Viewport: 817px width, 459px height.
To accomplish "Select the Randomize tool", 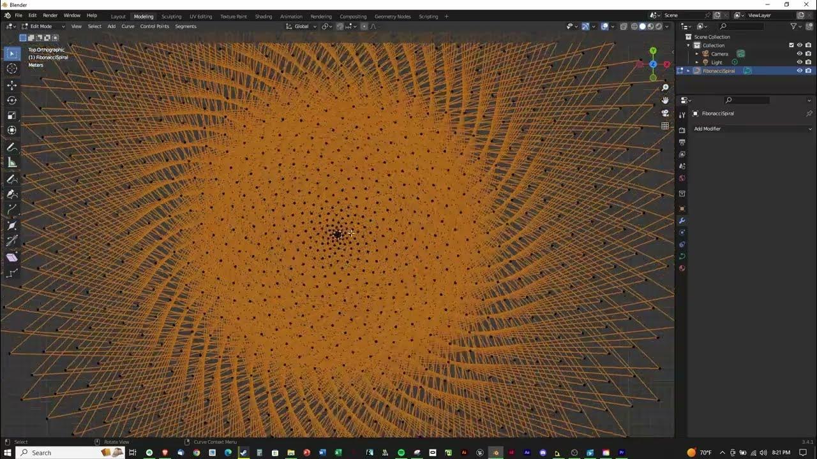I will coord(12,273).
